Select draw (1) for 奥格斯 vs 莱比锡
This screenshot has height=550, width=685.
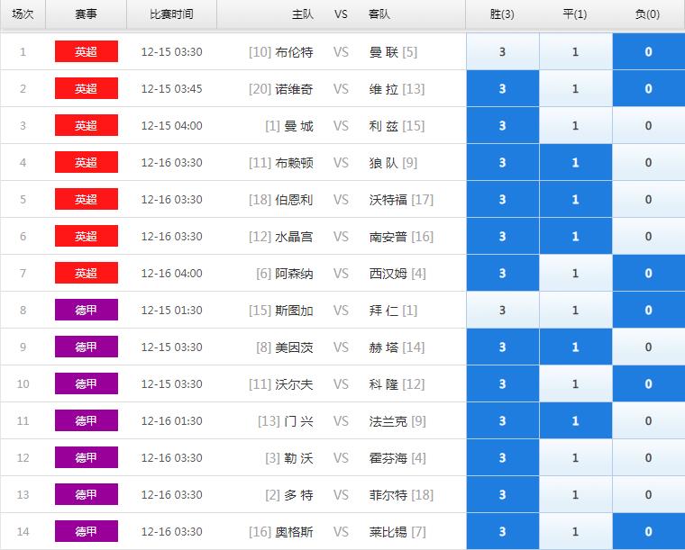click(575, 532)
